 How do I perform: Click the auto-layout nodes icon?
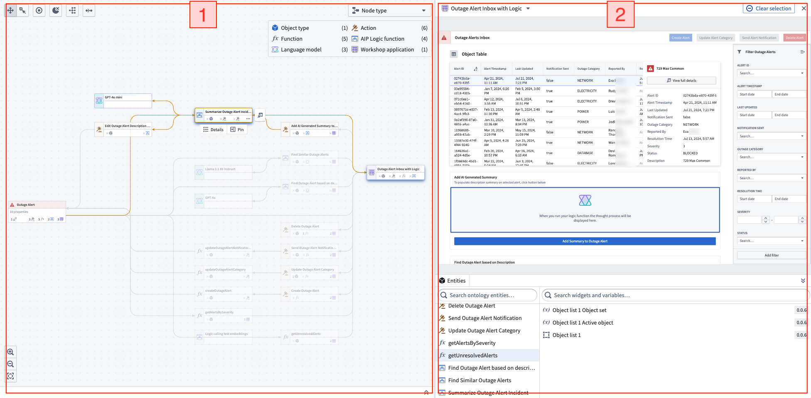(72, 10)
